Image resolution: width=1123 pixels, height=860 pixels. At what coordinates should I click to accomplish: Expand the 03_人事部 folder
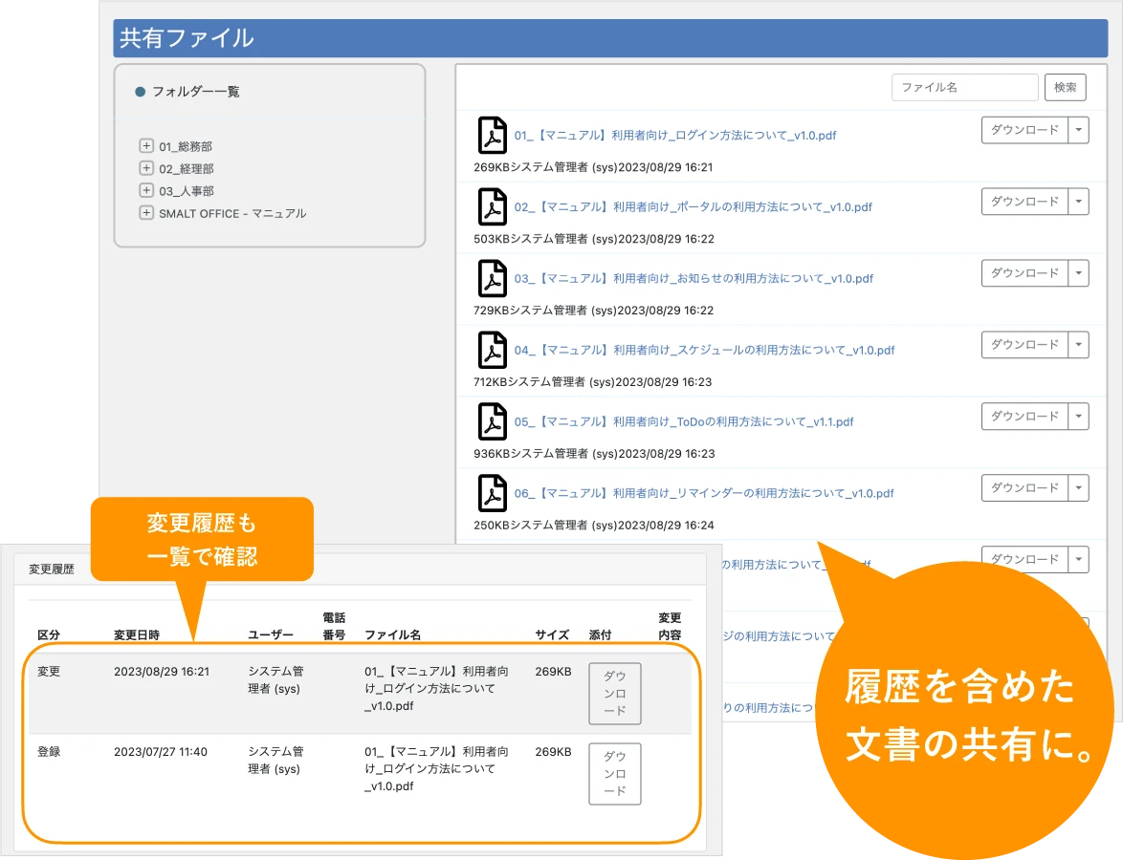146,190
